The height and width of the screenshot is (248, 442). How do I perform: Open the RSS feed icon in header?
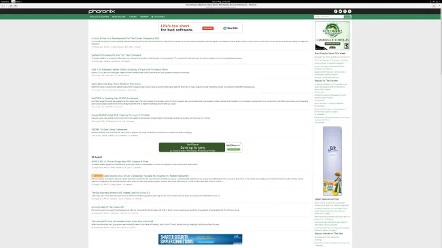[350, 12]
